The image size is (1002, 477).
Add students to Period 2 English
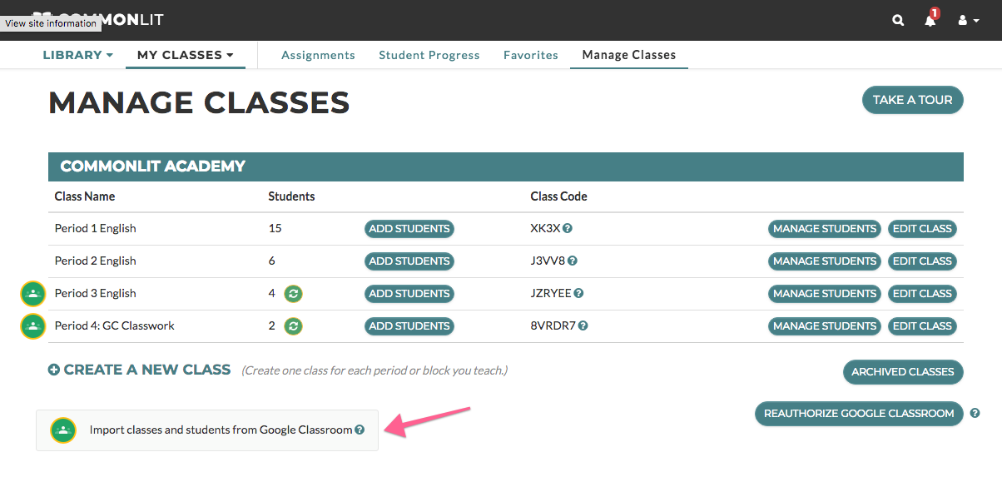(409, 261)
